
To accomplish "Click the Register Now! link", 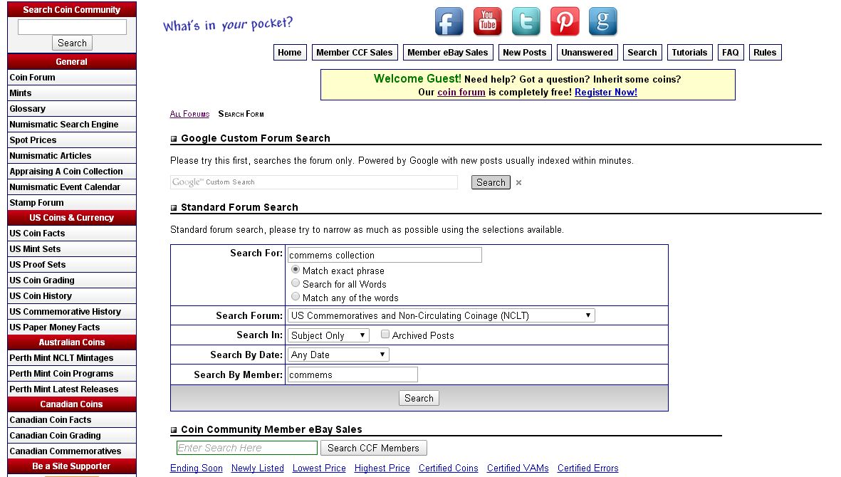I will [x=606, y=92].
